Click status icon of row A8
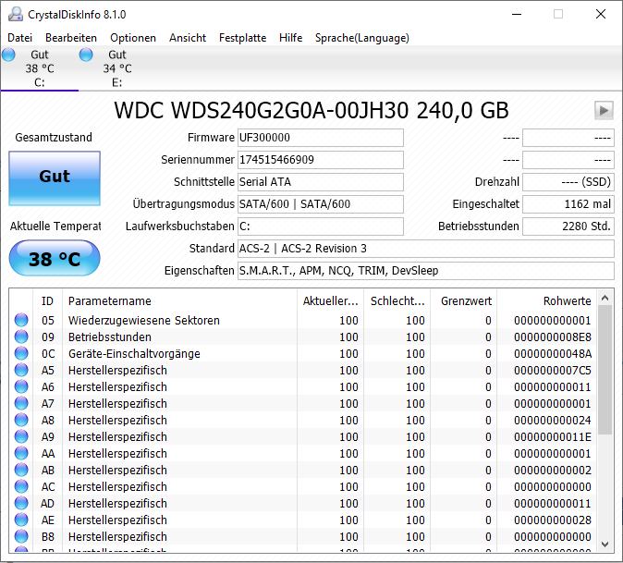Screen dimensions: 623x563 [x=21, y=421]
